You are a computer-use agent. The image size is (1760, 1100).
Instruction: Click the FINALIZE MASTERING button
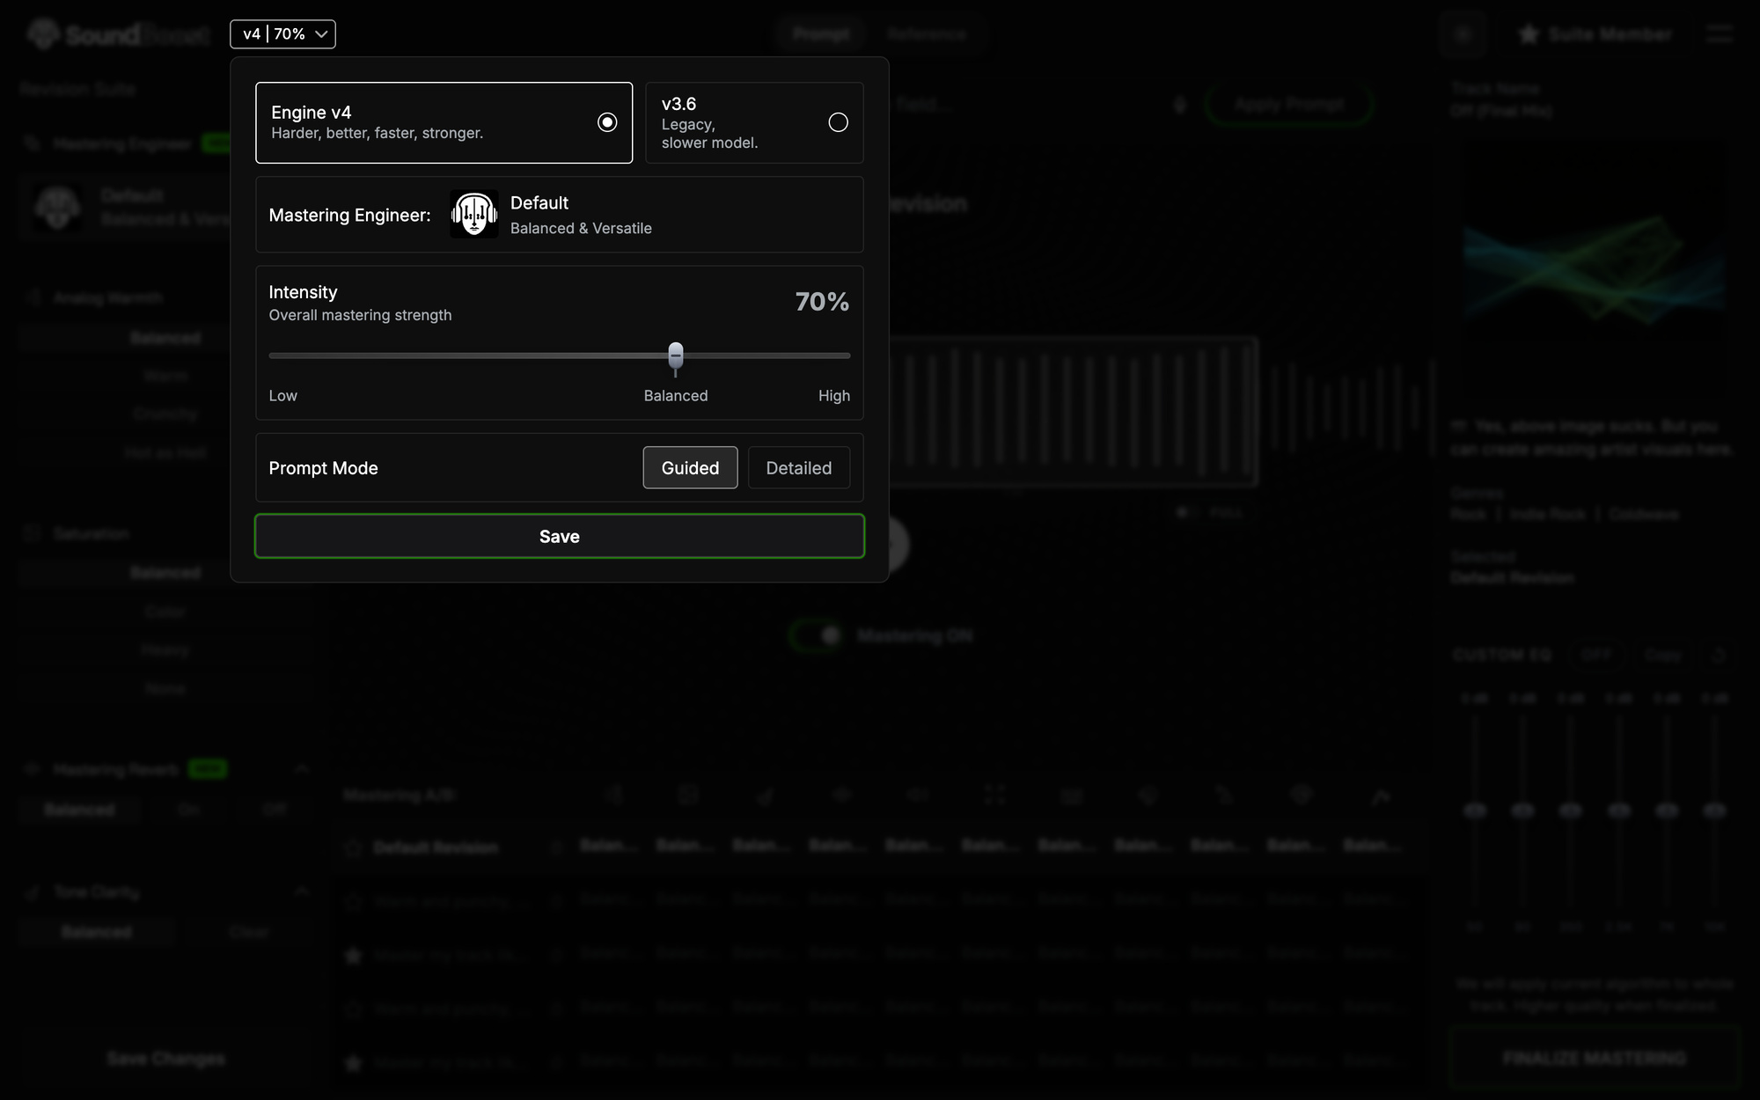(1594, 1058)
